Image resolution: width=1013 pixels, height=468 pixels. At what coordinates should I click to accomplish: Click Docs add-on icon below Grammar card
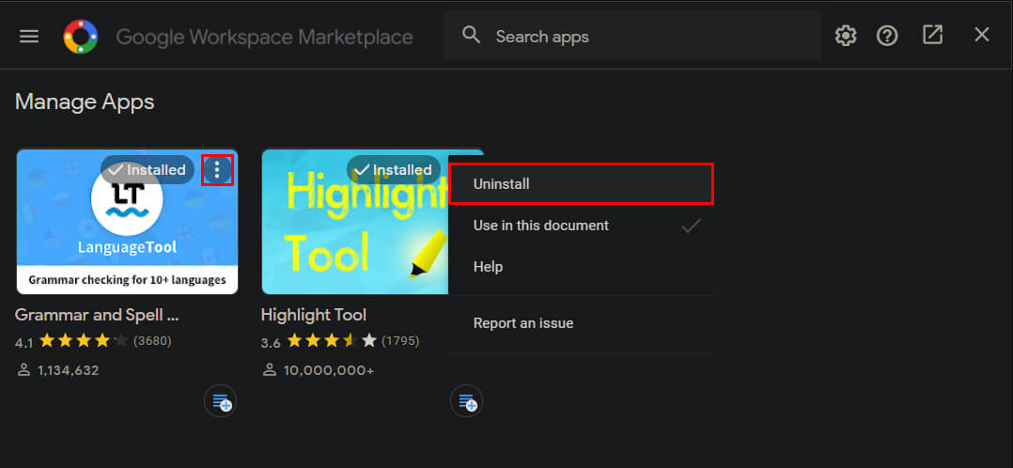220,401
